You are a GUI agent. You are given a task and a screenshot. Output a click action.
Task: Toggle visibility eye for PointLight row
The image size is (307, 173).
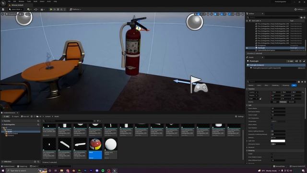(247, 48)
